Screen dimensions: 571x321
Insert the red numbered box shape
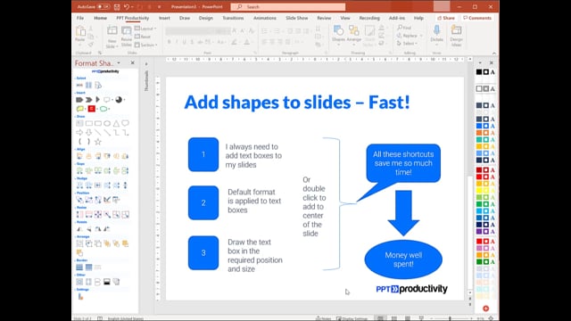coord(91,109)
